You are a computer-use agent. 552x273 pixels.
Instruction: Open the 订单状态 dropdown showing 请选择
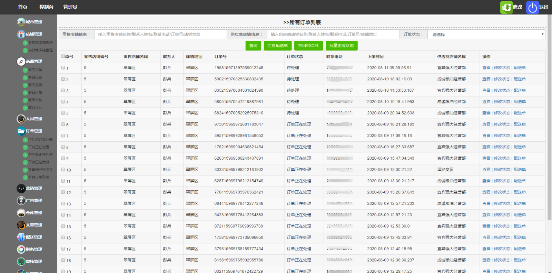coord(486,34)
